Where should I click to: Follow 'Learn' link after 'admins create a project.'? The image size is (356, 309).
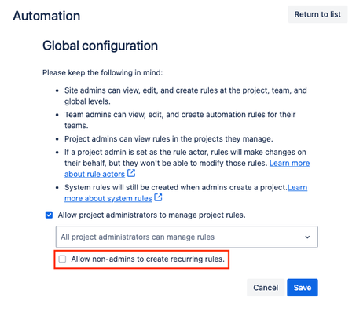click(297, 187)
